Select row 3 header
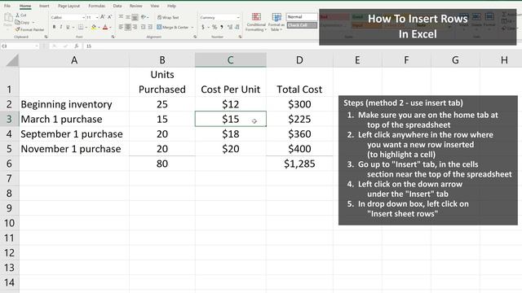The image size is (522, 293). 9,119
